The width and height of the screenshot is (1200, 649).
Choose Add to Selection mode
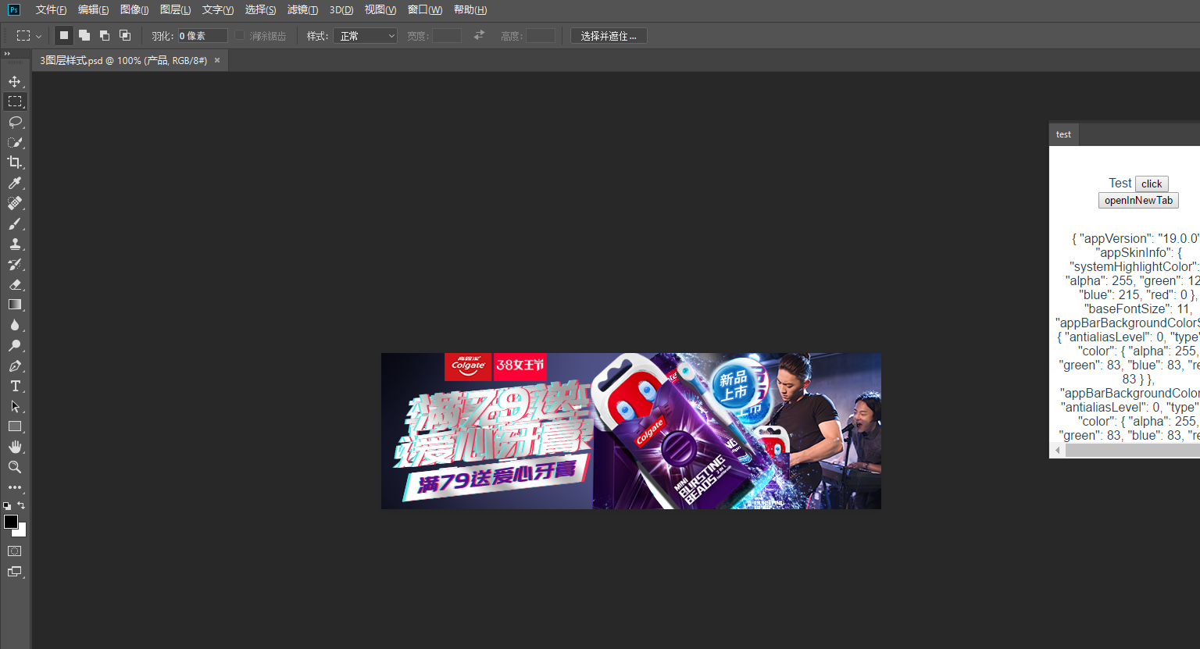(84, 35)
